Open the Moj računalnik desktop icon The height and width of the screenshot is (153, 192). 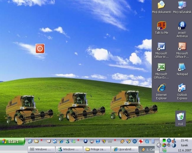pos(182,5)
